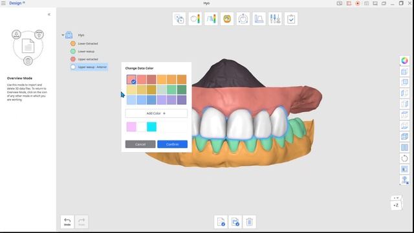Click the trash icon in overview diagram
Screen dimensions: 414x233
coord(28,61)
